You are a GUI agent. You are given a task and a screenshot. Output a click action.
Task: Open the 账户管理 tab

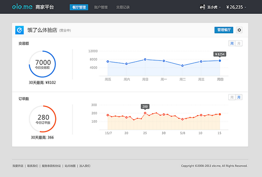(101, 7)
